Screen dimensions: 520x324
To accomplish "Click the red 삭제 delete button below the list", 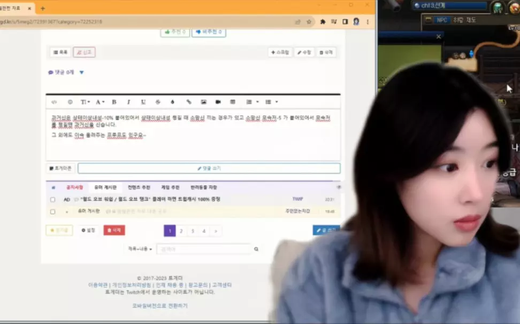I will [x=114, y=231].
